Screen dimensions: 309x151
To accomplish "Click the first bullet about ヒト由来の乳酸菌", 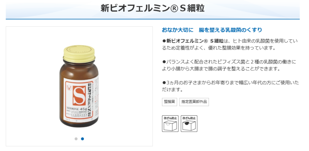I will click(230, 44).
